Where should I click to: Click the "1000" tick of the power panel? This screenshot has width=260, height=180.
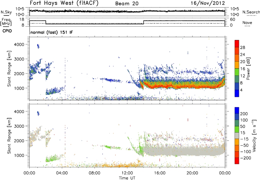19,88
